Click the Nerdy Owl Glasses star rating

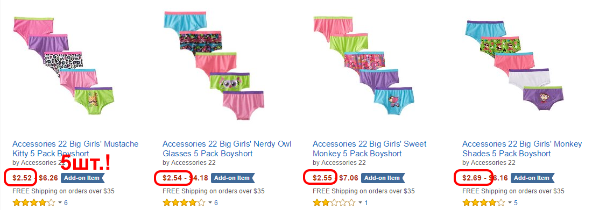(184, 203)
